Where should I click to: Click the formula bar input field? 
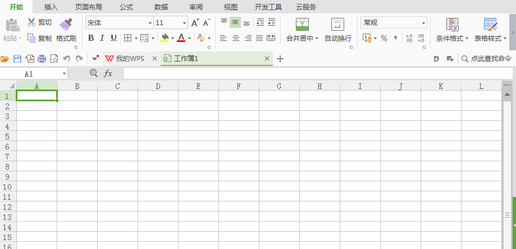pyautogui.click(x=314, y=73)
